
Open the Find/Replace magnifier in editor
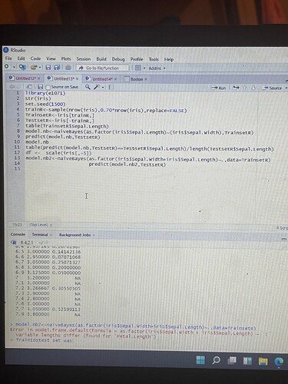point(88,87)
